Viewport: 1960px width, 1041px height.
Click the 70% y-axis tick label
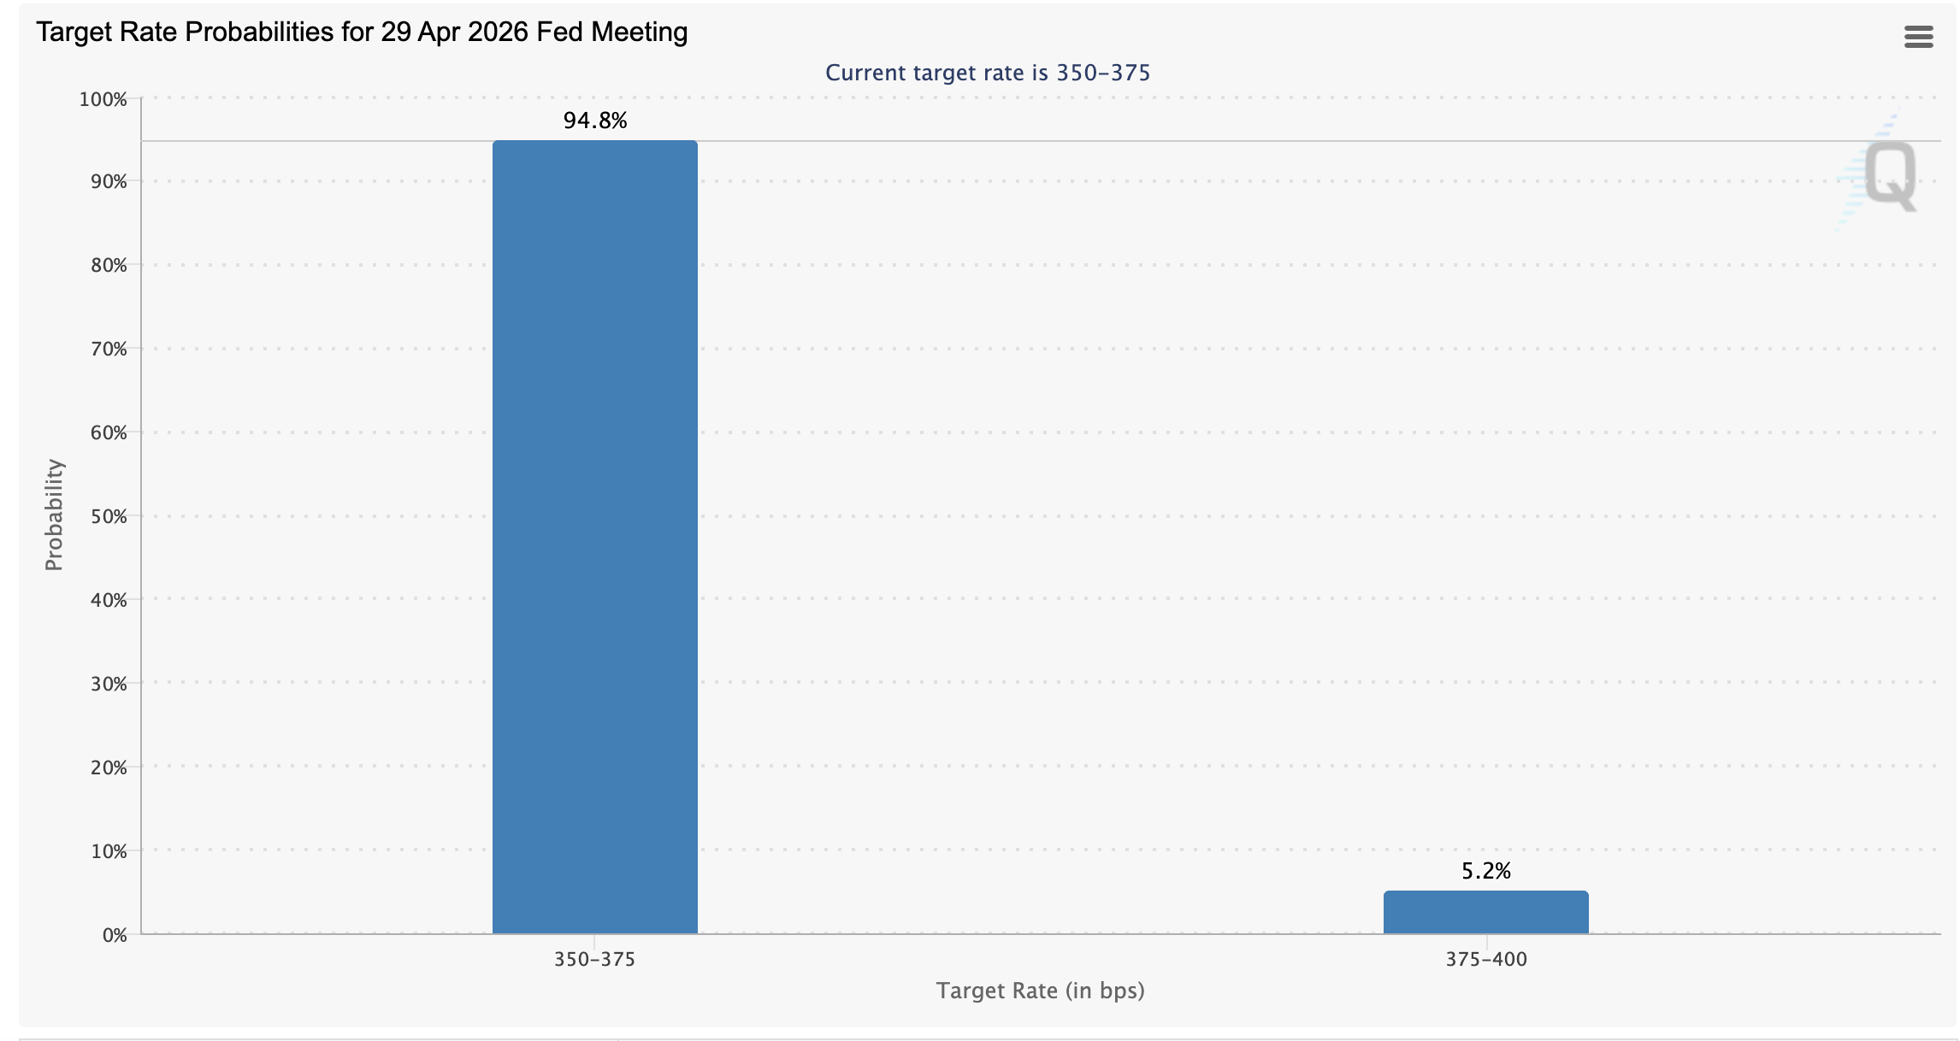109,349
